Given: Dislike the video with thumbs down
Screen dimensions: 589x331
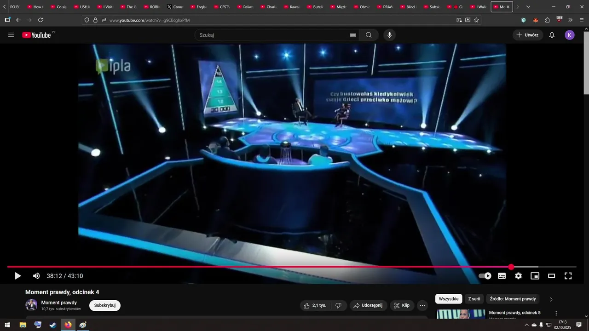Looking at the screenshot, I should (x=339, y=305).
